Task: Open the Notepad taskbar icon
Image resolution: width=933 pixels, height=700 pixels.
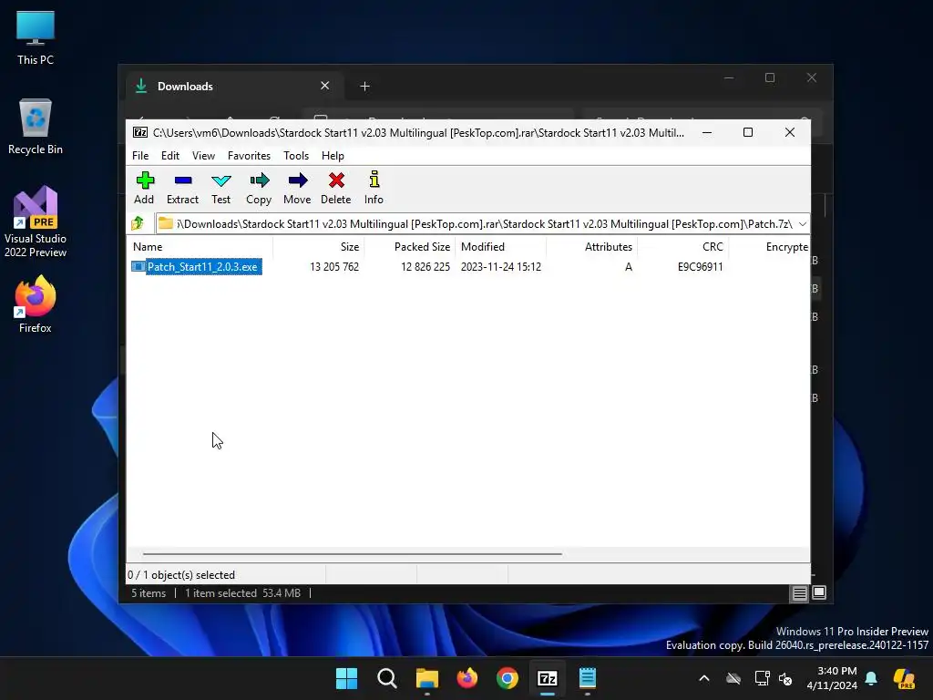Action: point(588,678)
